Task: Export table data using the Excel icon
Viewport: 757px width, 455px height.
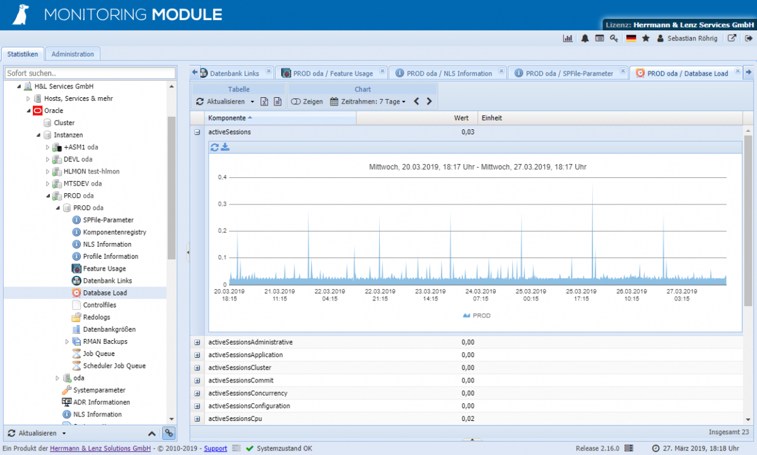Action: tap(266, 101)
